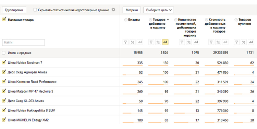Toggle sort arrow on Товаров добавлено в корзину
257x129 pixels.
[168, 20]
